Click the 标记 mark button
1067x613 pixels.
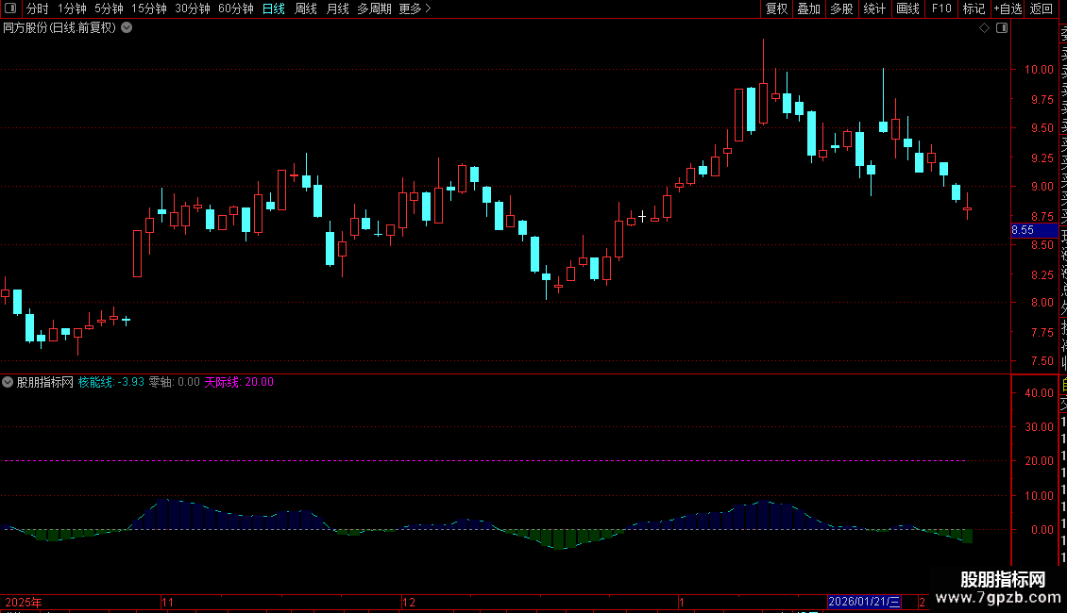(974, 8)
